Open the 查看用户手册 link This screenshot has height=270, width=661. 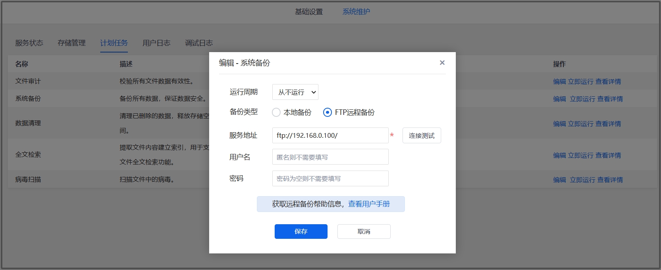point(369,204)
